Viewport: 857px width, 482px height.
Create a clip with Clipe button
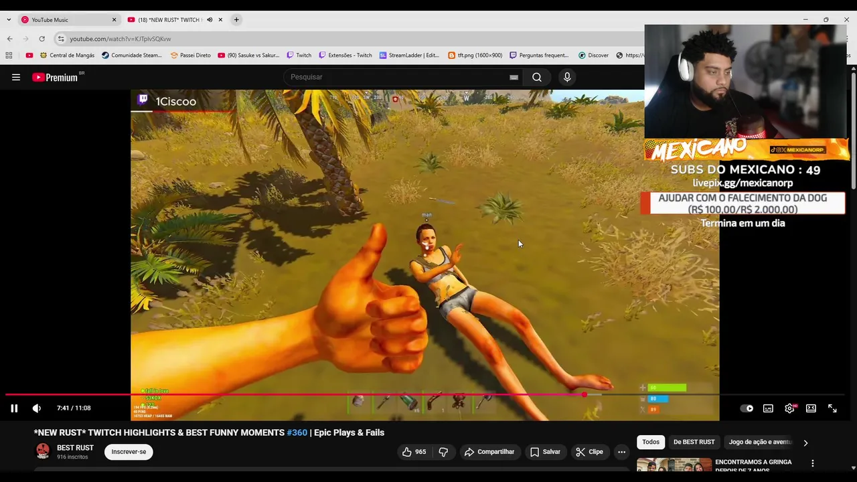pyautogui.click(x=590, y=452)
